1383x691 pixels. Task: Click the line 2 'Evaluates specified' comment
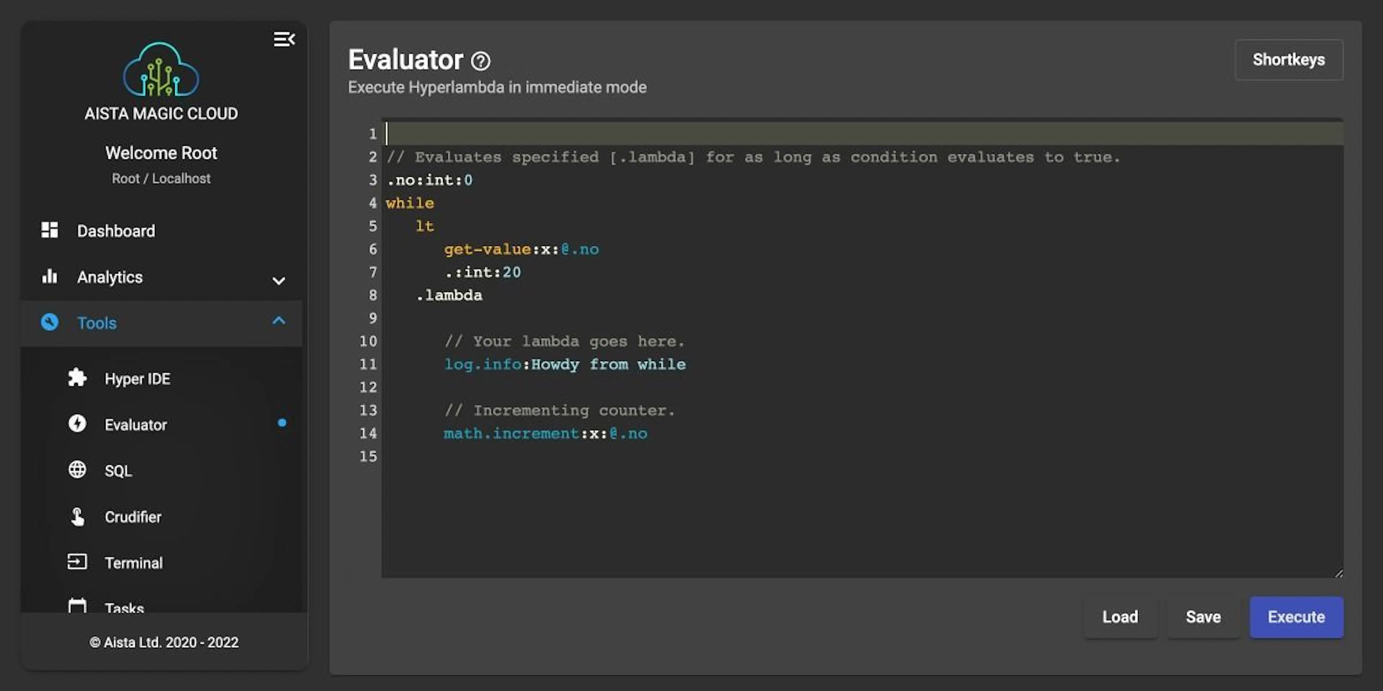(753, 157)
